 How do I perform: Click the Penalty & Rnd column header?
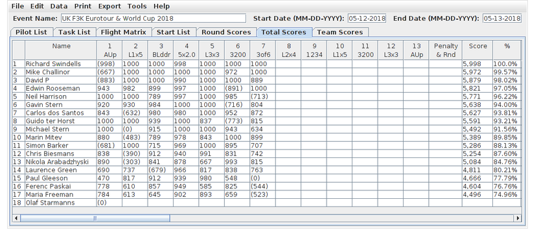tap(446, 51)
